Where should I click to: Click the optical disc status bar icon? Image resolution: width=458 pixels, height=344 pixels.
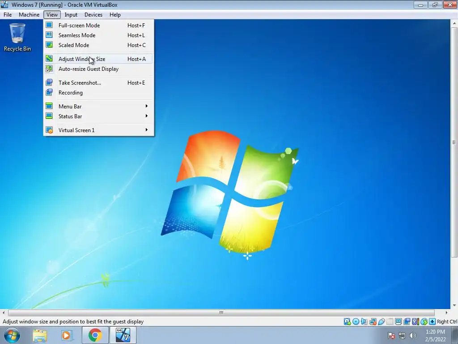(356, 322)
